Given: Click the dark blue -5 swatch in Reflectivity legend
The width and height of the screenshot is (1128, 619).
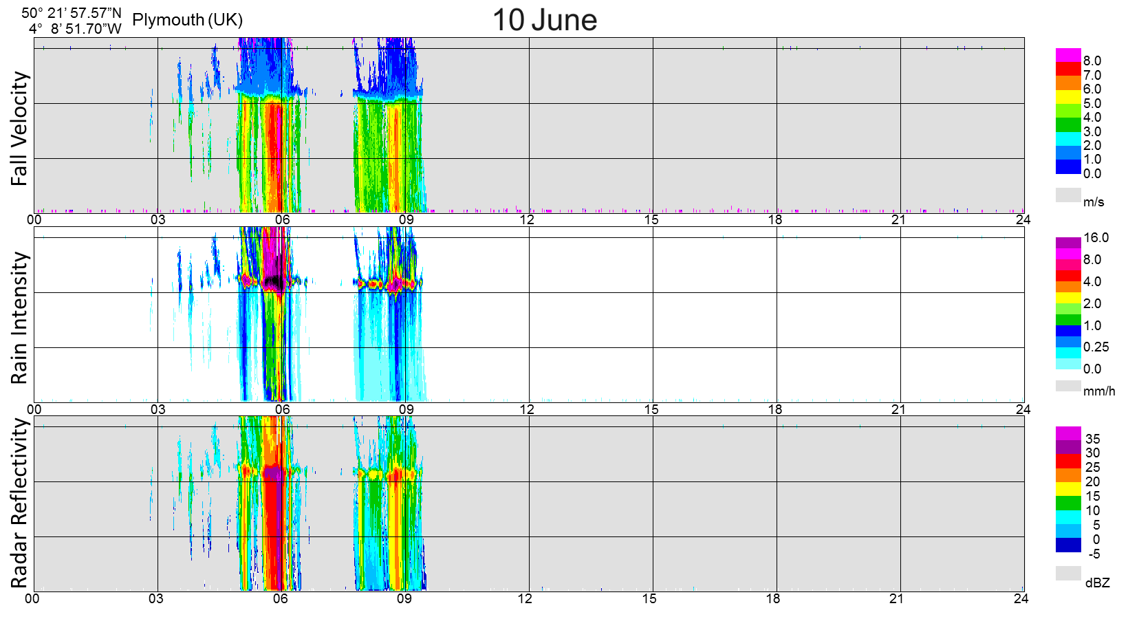Looking at the screenshot, I should tap(1068, 545).
